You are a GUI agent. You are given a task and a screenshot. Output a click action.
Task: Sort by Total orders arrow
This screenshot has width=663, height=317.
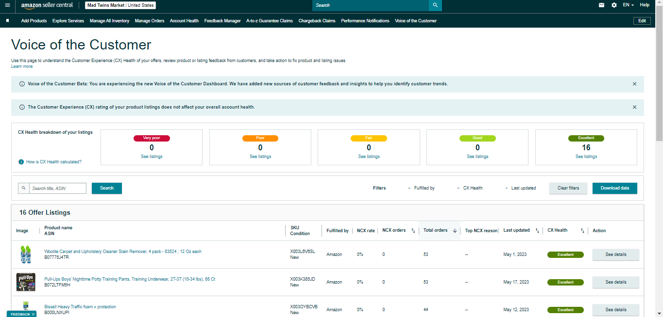[455, 231]
